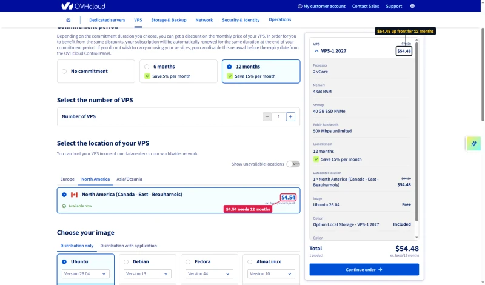Screen dimensions: 485x285
Task: Click the OVHcloud logo
Action: click(x=83, y=6)
